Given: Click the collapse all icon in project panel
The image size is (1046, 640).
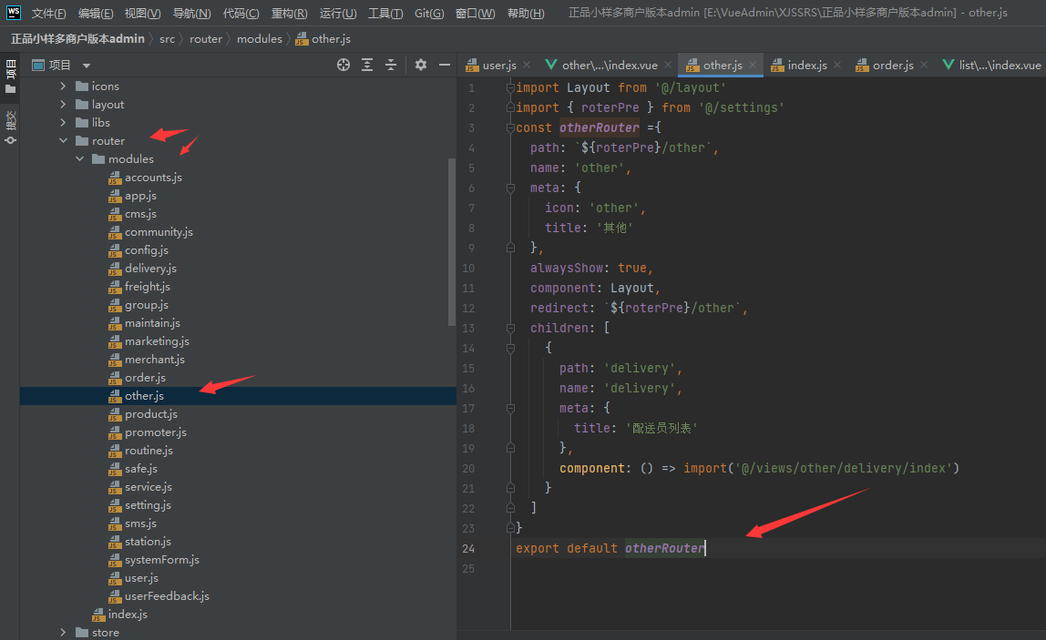Looking at the screenshot, I should [391, 65].
